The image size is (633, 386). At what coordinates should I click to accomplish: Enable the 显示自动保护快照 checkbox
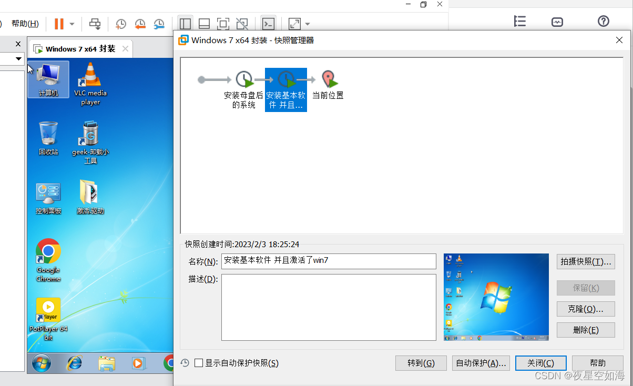tap(198, 363)
